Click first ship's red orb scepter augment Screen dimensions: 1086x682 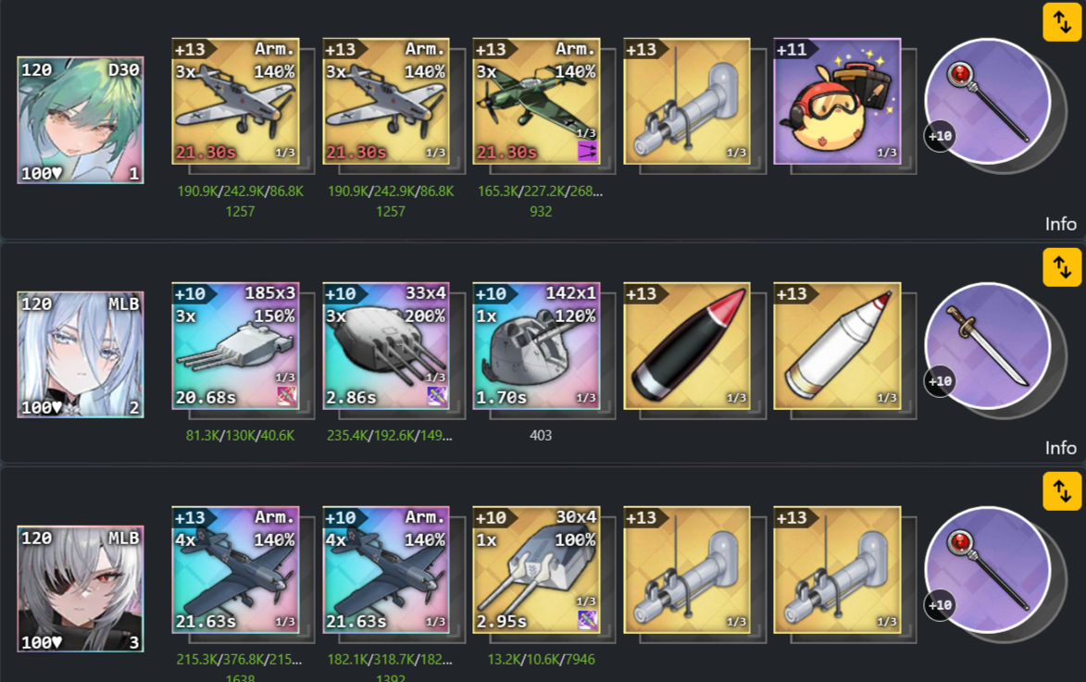pyautogui.click(x=988, y=101)
